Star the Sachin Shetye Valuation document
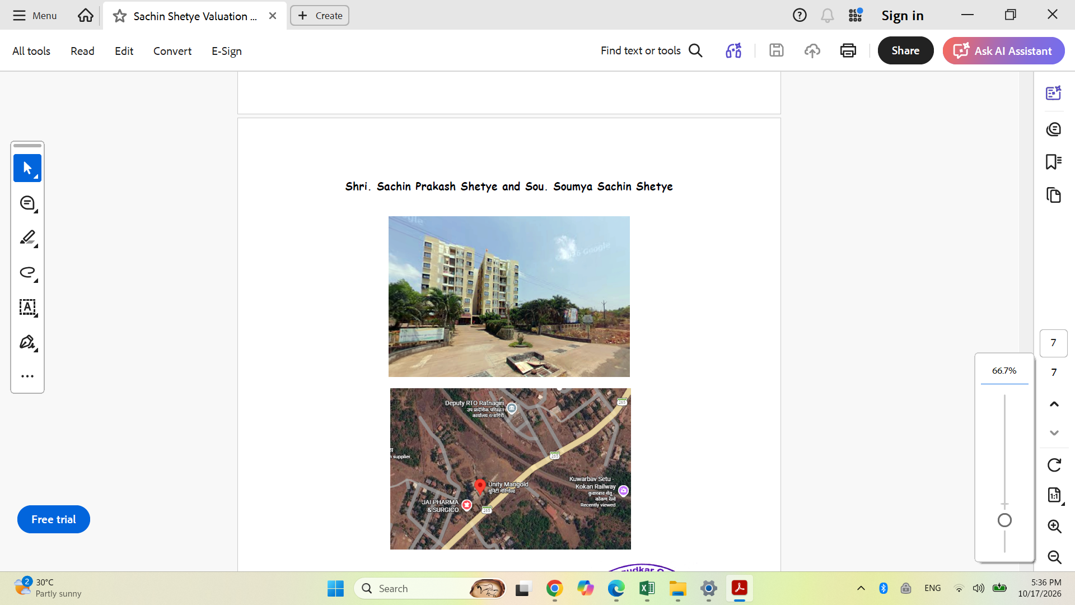The height and width of the screenshot is (605, 1075). (x=119, y=16)
